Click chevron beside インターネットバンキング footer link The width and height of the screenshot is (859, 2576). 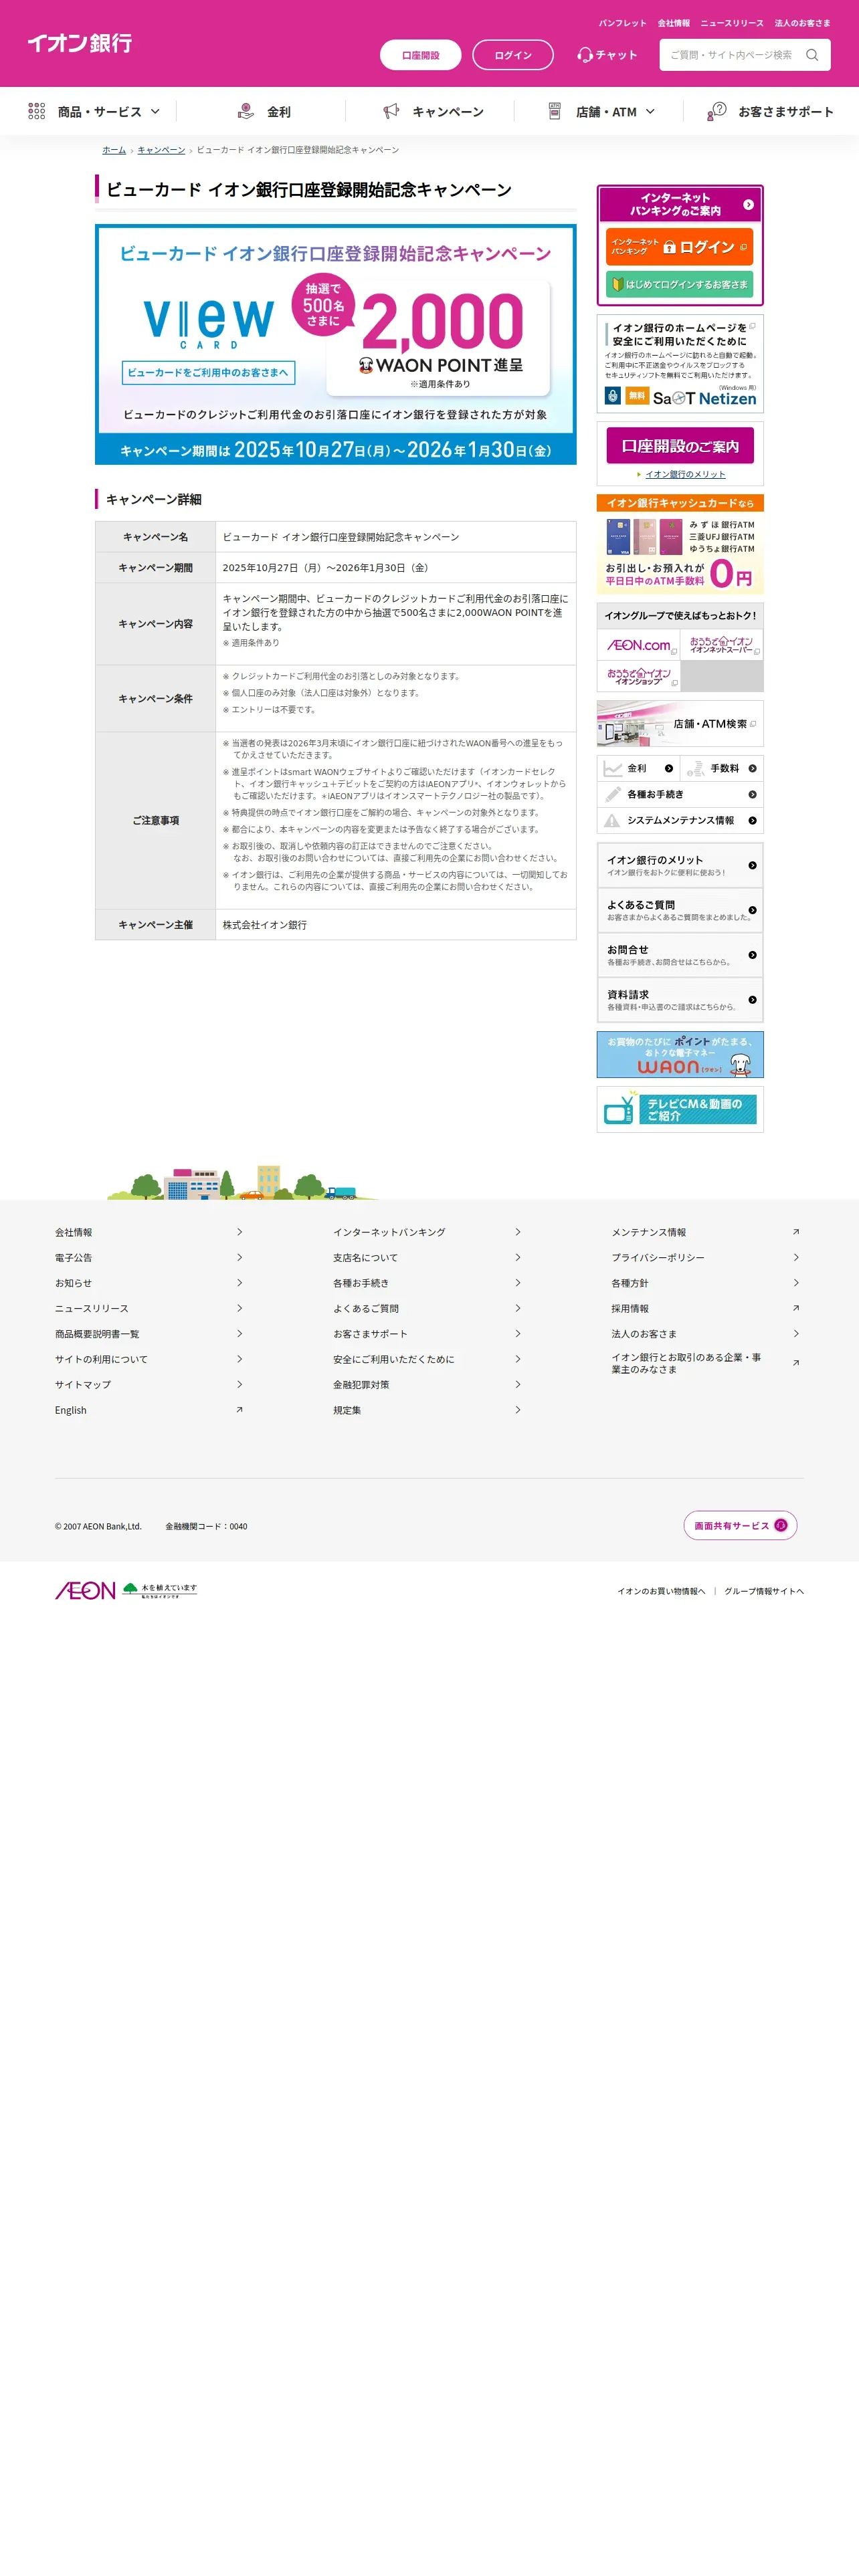(x=517, y=1232)
